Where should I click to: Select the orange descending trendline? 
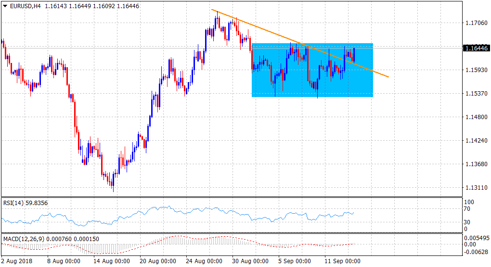270,32
